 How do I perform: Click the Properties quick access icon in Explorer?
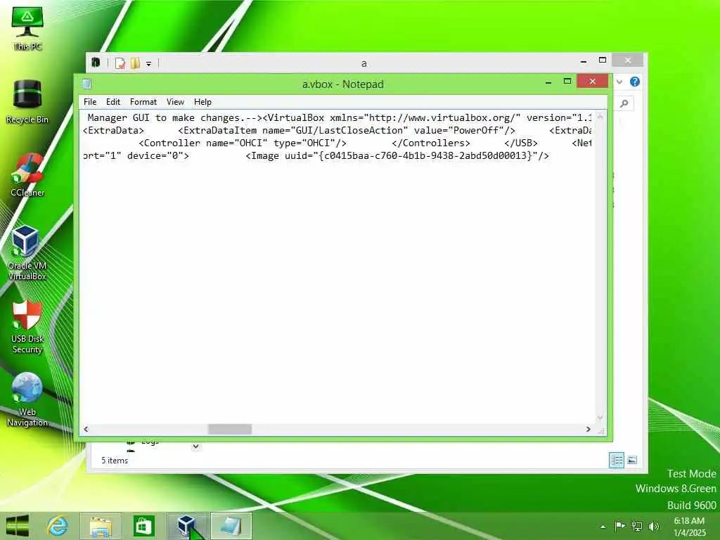coord(120,63)
